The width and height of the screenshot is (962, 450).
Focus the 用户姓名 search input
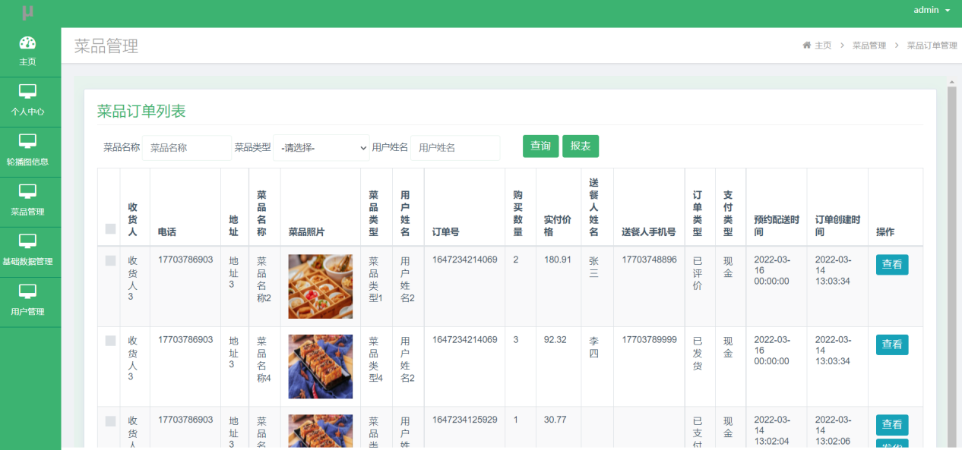pos(455,148)
